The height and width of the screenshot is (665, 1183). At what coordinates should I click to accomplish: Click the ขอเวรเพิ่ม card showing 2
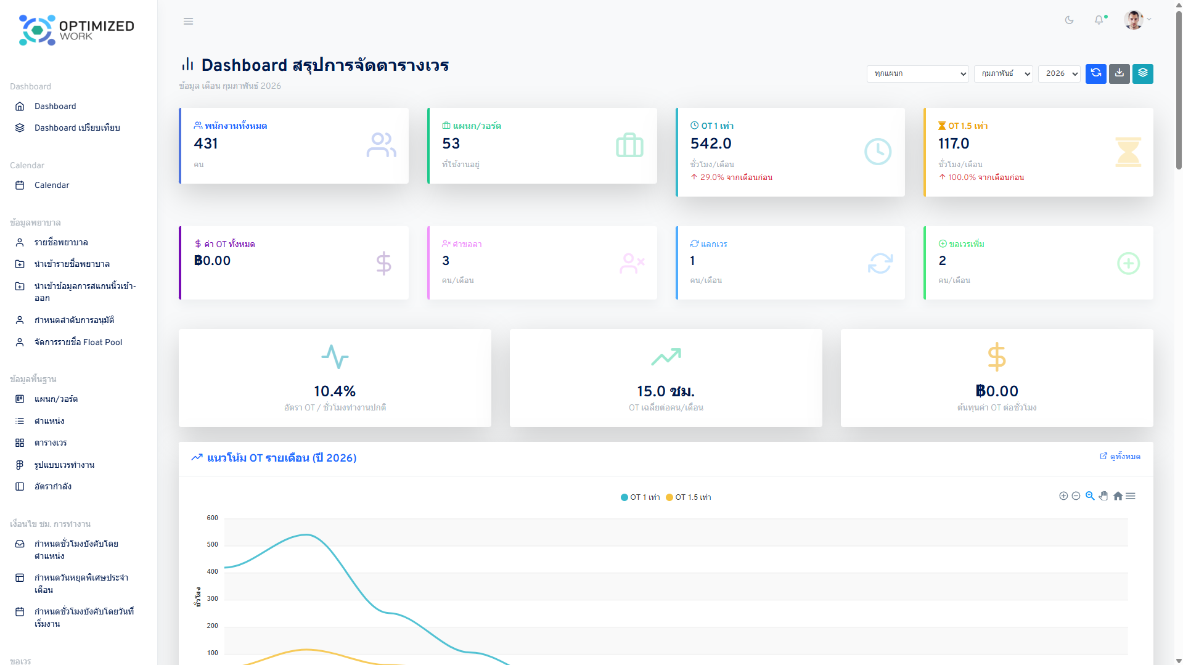pyautogui.click(x=1039, y=263)
